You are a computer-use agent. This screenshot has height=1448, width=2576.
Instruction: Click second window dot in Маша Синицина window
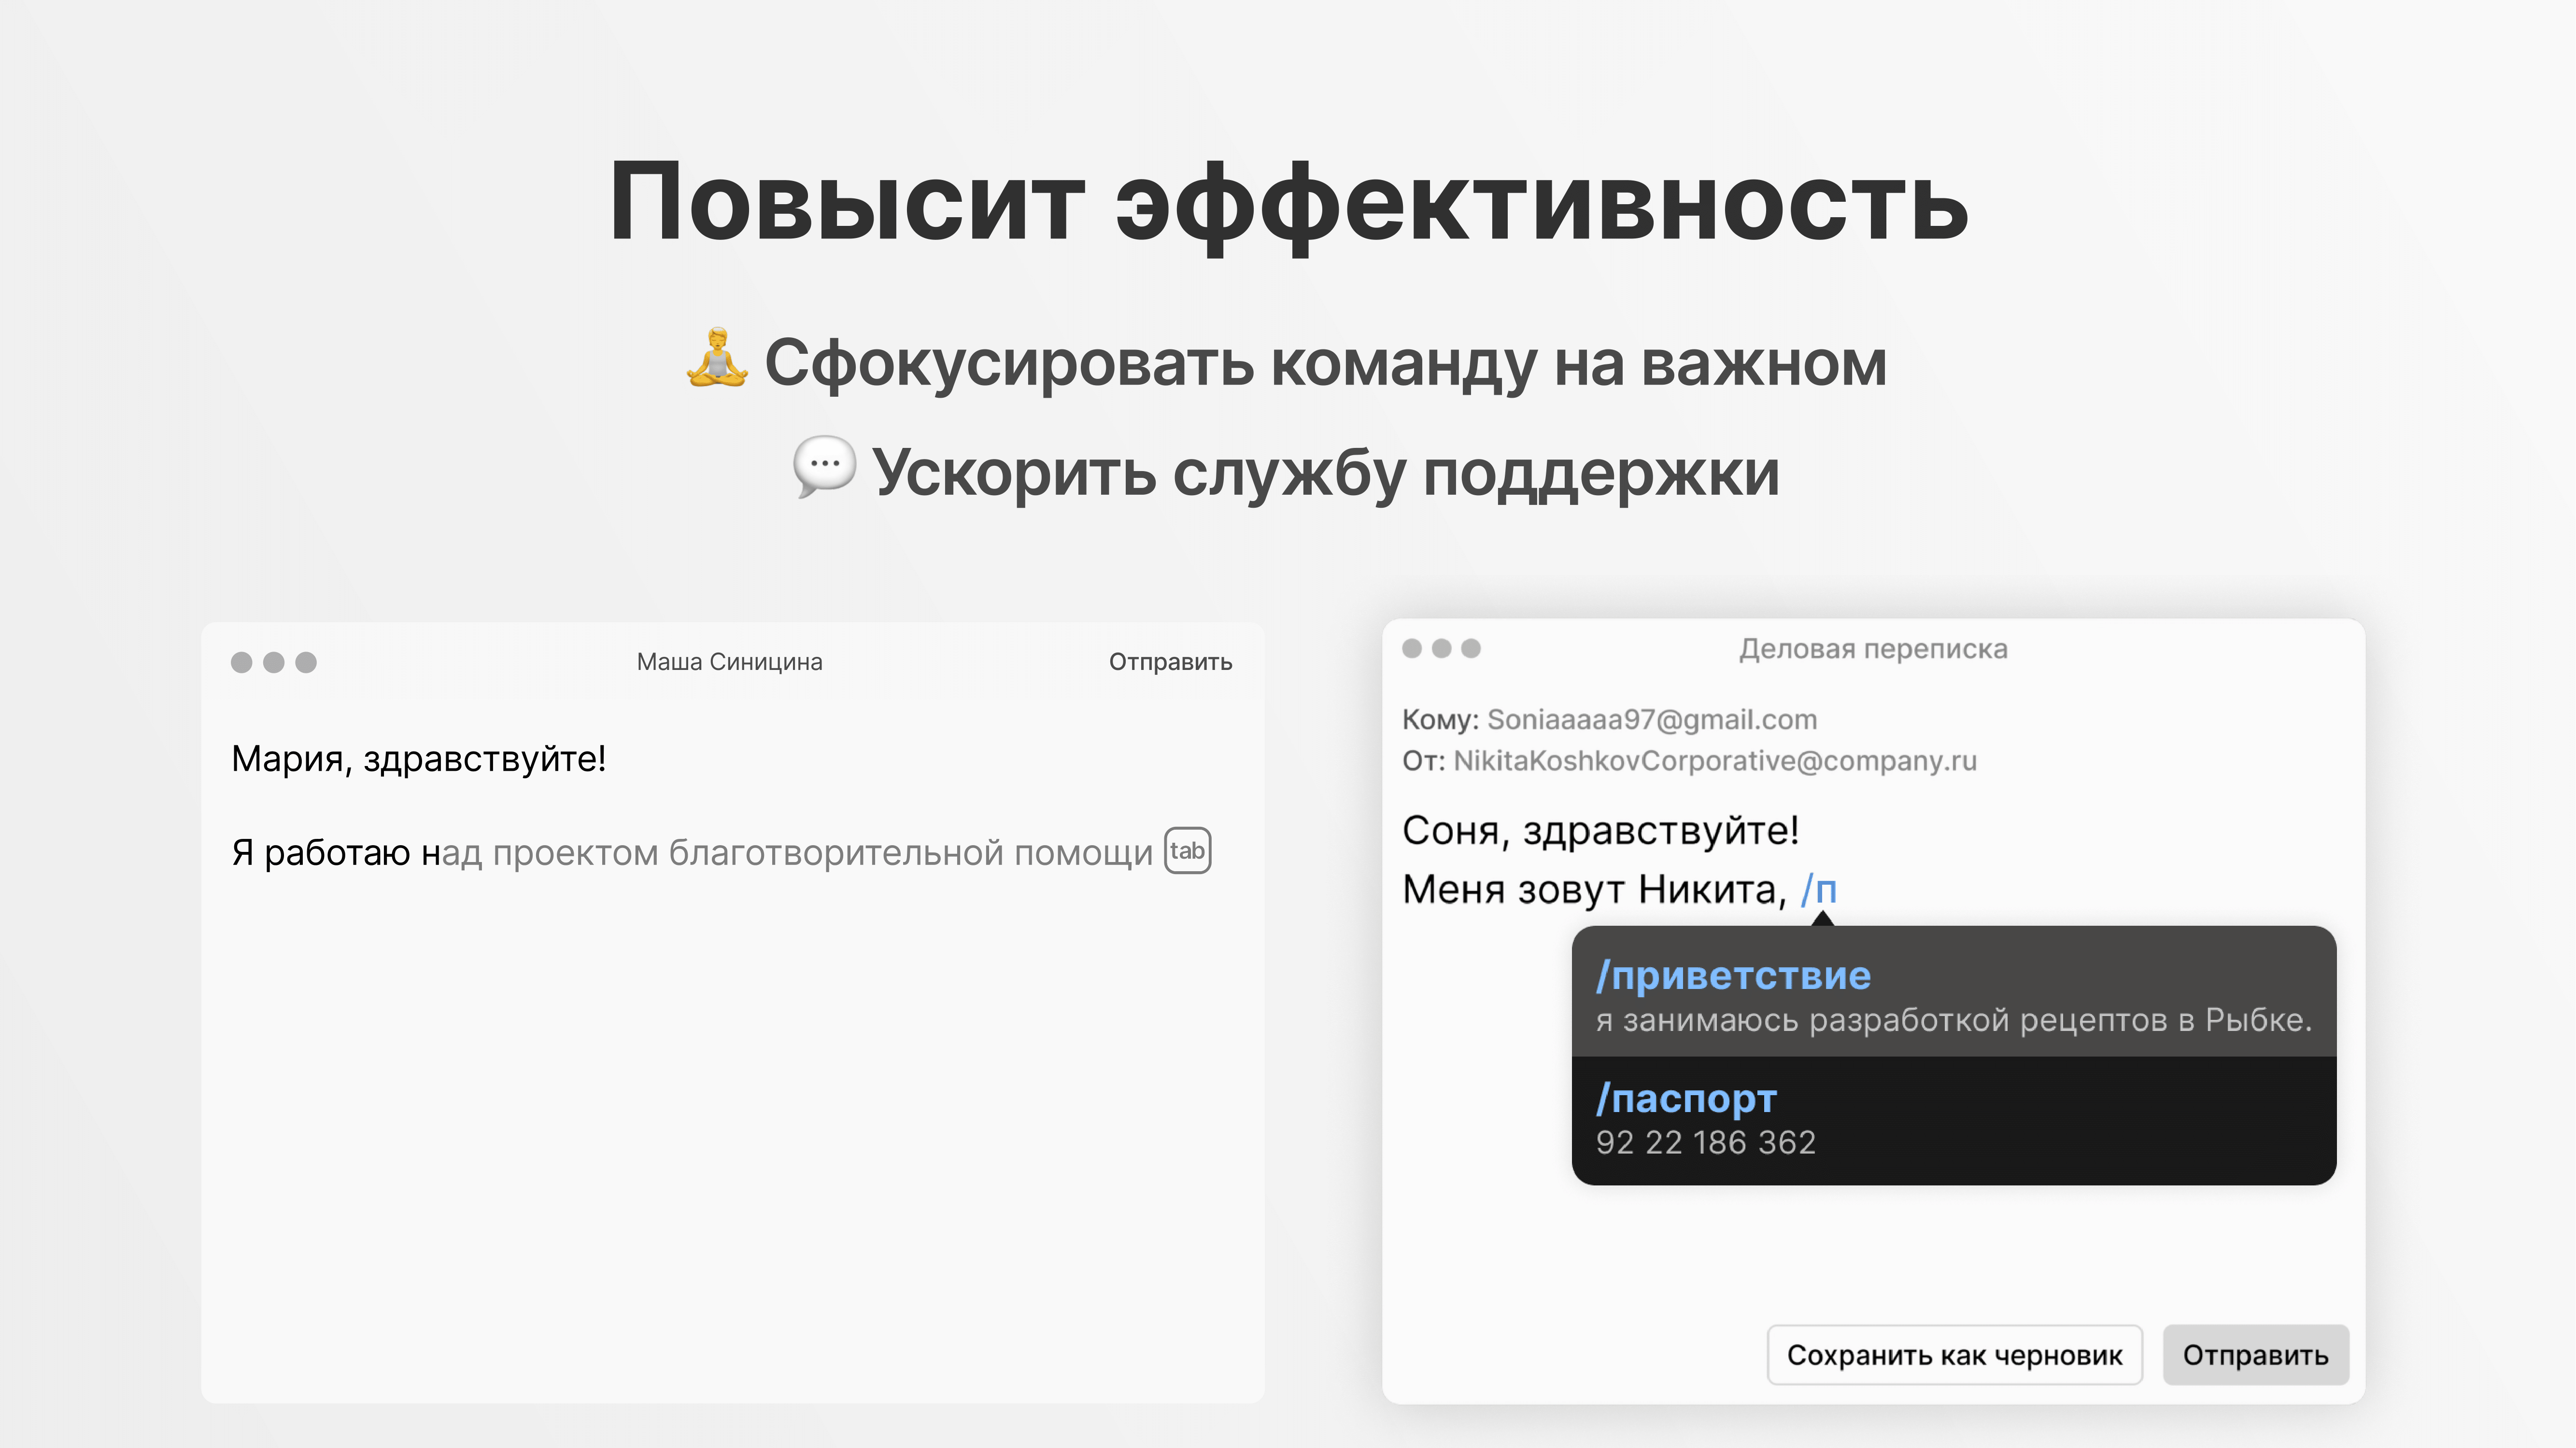274,663
